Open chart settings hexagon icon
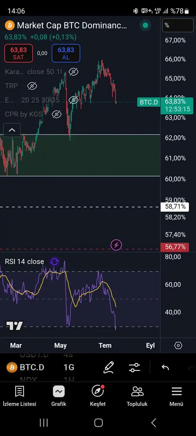 178,345
